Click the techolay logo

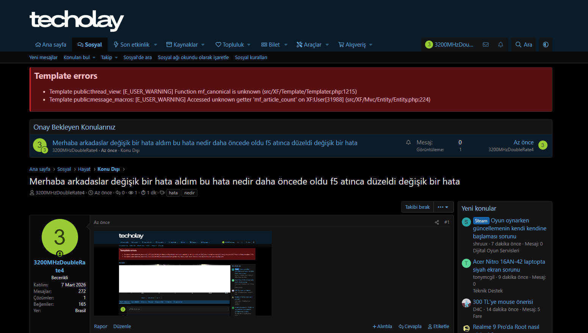[77, 20]
